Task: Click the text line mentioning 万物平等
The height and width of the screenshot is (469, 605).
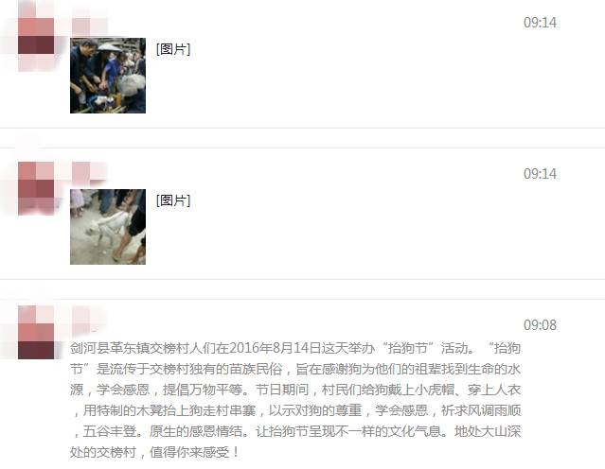Action: 295,390
